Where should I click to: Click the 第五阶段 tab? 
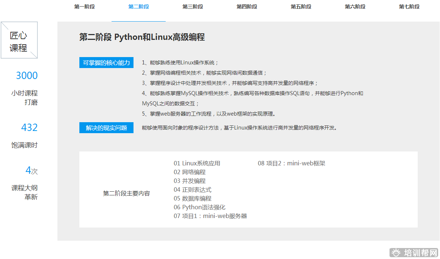tap(301, 7)
